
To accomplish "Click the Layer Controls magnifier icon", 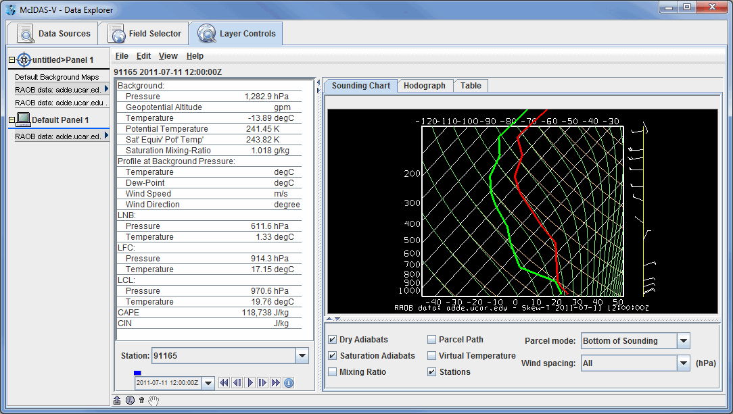I will pyautogui.click(x=207, y=34).
